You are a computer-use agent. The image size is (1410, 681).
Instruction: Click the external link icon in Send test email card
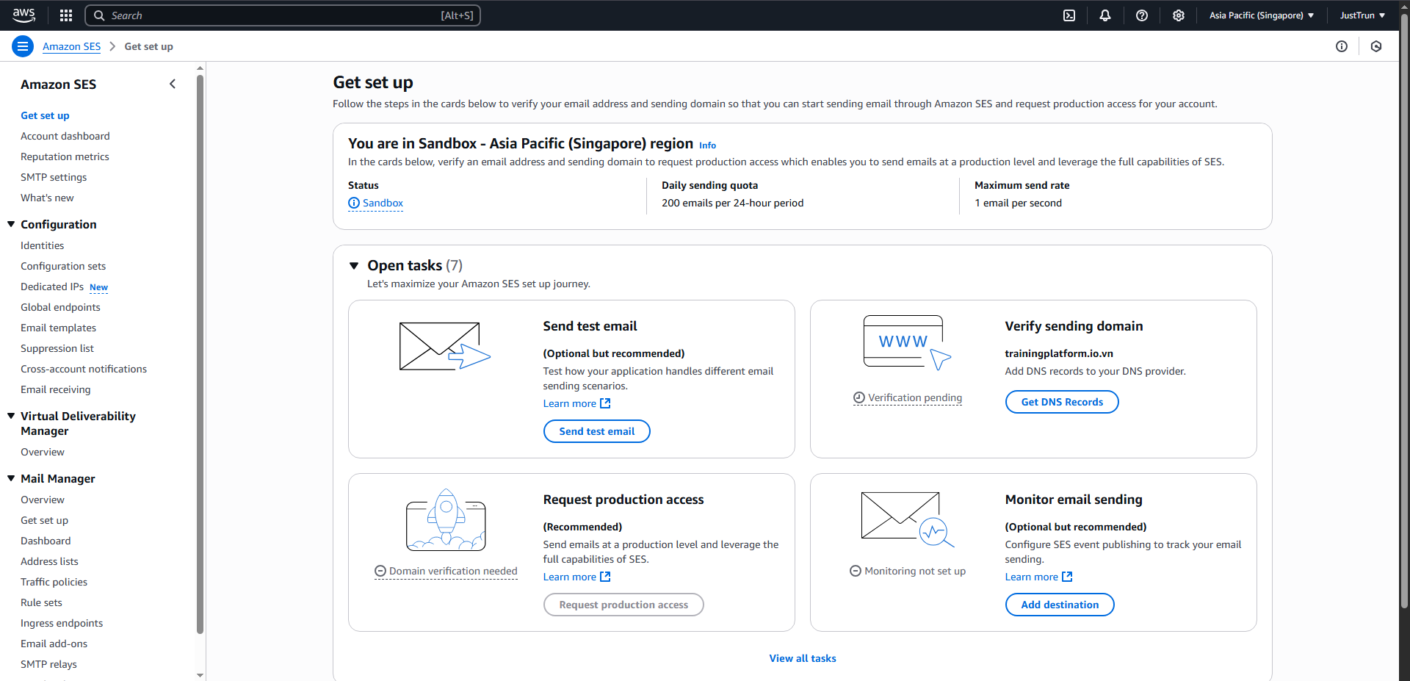[605, 403]
